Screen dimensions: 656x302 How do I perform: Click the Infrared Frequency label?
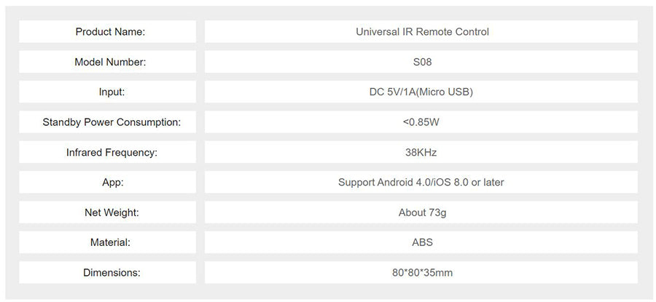tap(112, 153)
